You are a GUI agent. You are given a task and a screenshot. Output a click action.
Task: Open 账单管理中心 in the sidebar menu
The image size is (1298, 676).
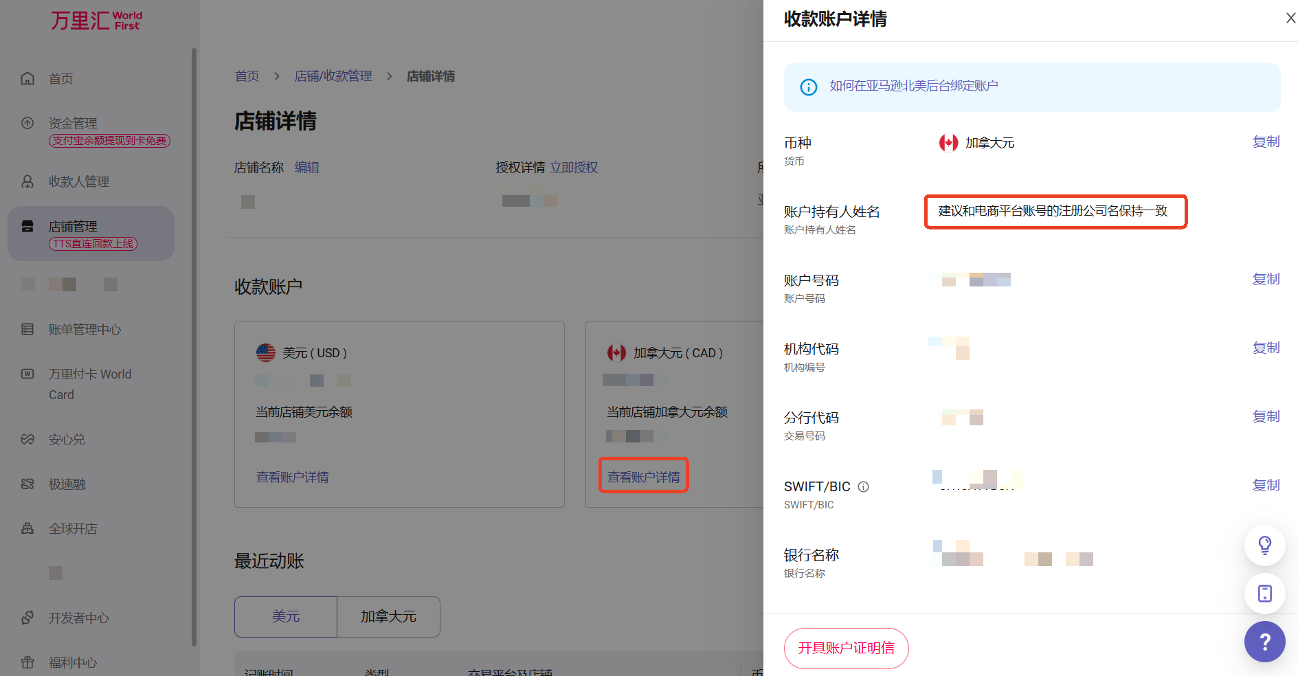click(85, 329)
